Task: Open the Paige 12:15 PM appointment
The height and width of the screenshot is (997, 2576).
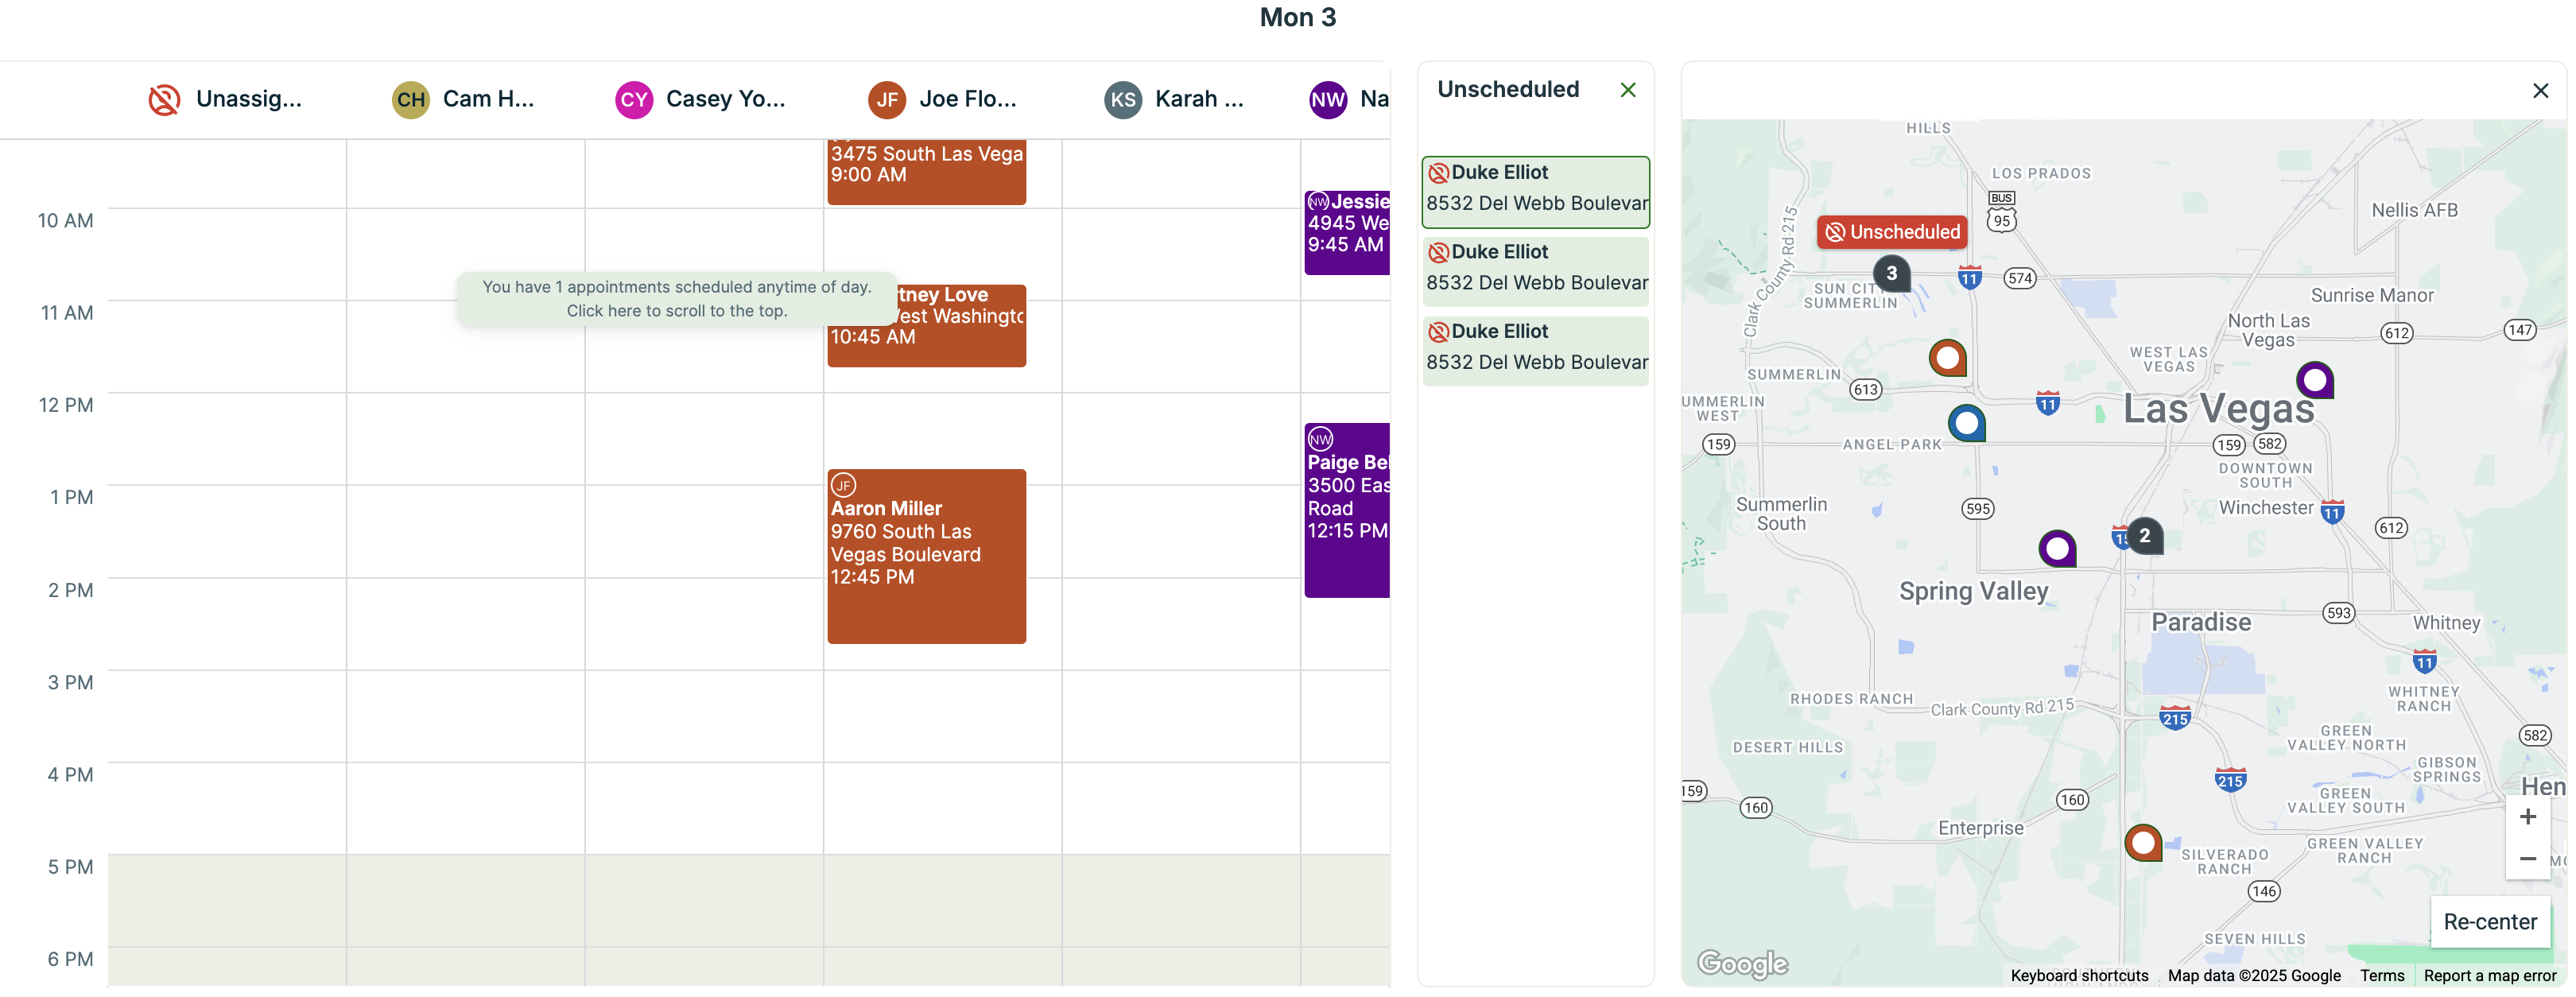Action: point(1346,509)
